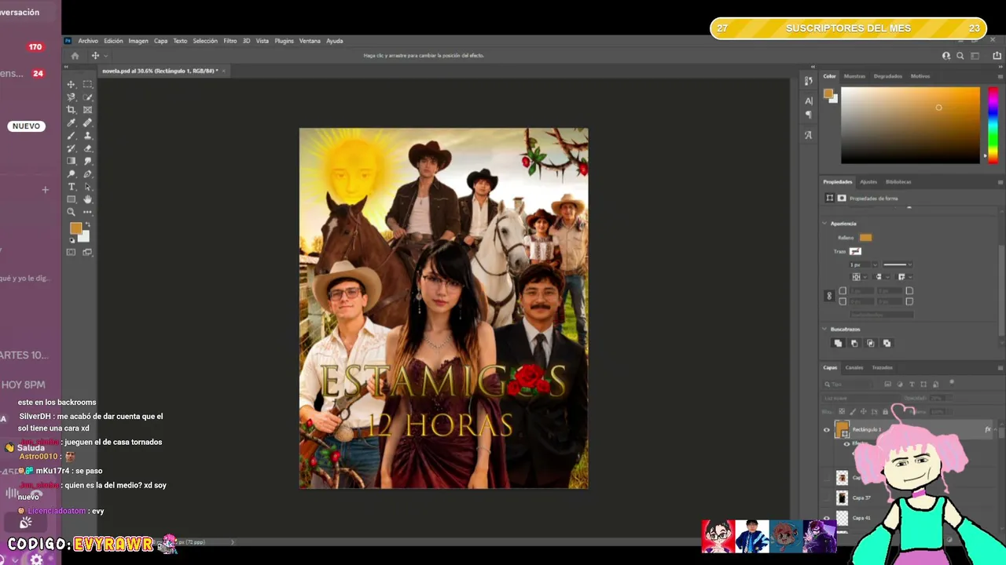
Task: Select the Path Selection tool
Action: [x=87, y=187]
